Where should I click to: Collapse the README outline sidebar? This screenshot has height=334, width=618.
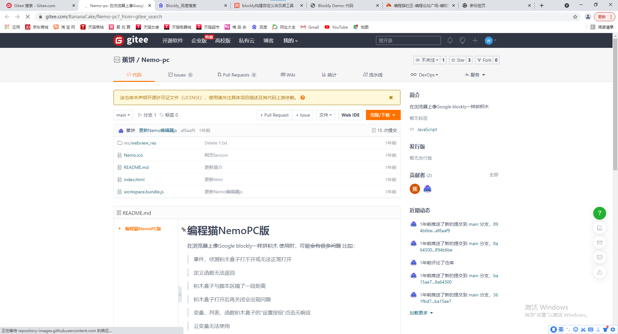pyautogui.click(x=180, y=294)
